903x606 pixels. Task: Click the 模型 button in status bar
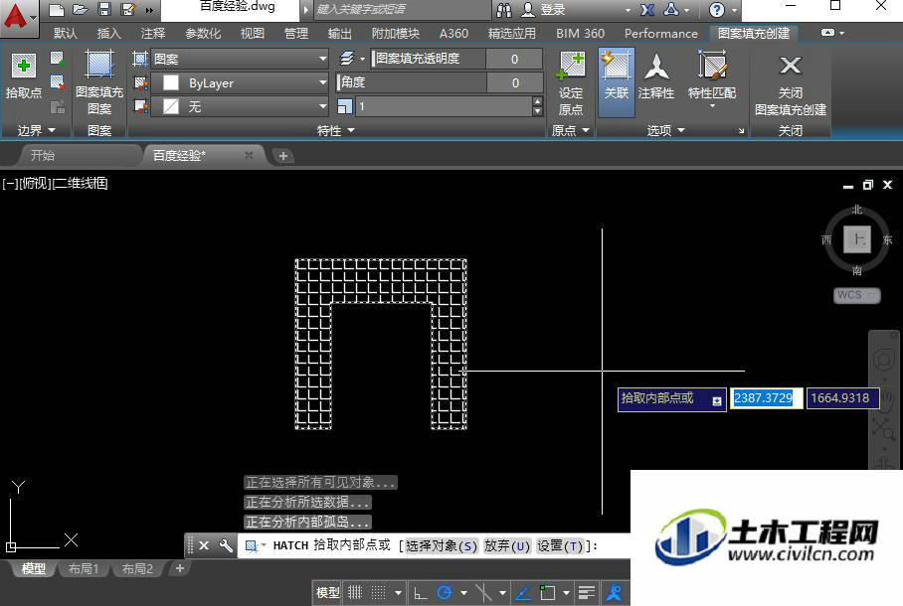tap(327, 593)
